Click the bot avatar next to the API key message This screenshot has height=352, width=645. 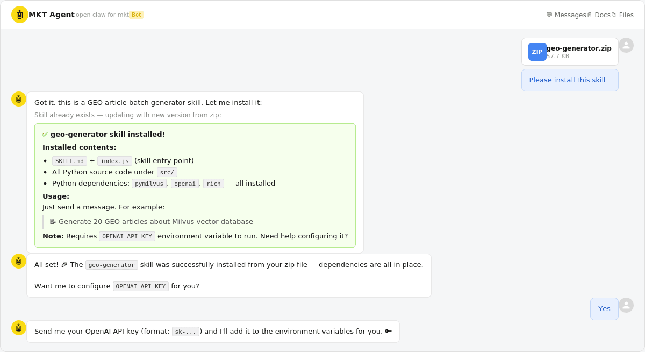coord(19,328)
